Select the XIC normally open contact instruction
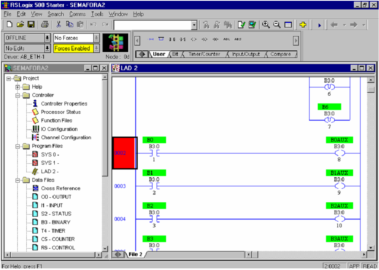Image resolution: width=379 pixels, height=270 pixels. [x=171, y=40]
